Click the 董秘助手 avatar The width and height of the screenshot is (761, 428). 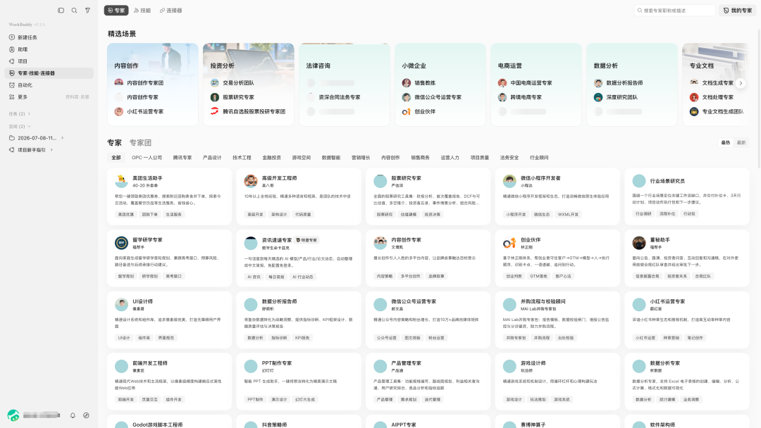638,243
